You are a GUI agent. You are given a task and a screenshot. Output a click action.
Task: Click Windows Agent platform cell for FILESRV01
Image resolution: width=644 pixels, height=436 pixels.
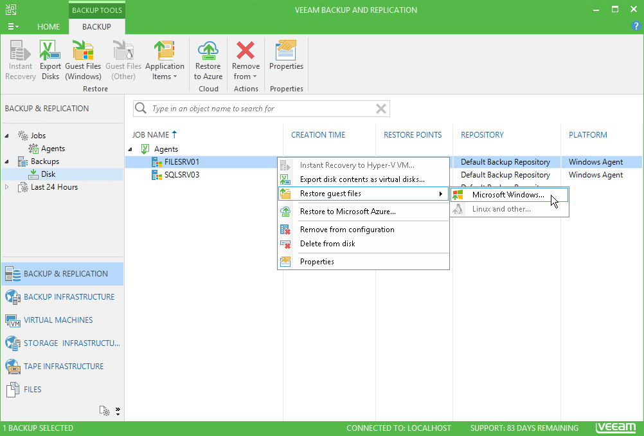(596, 162)
